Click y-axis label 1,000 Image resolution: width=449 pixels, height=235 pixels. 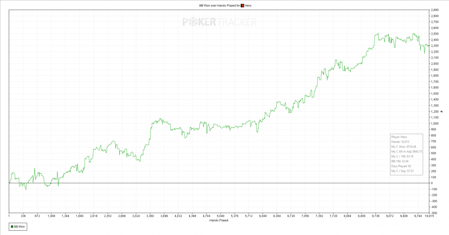[x=435, y=123]
